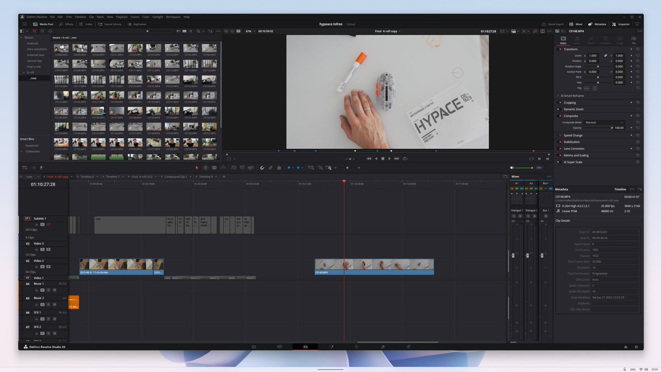Open the viewer timeline name dropdown

point(387,31)
